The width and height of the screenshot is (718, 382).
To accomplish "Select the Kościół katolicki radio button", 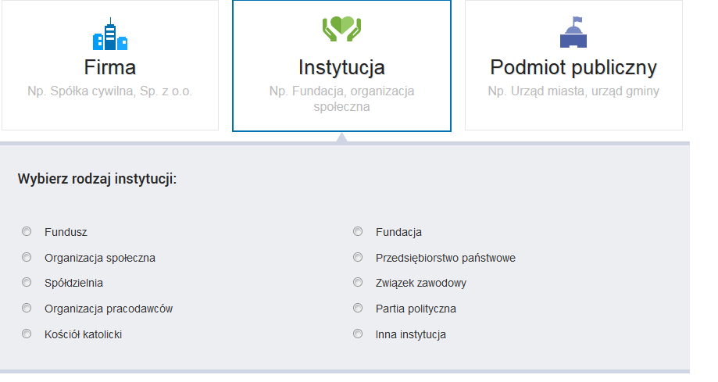I will point(27,334).
